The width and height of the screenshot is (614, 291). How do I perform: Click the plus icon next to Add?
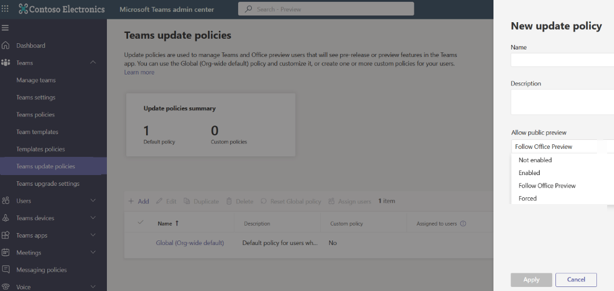pyautogui.click(x=131, y=201)
